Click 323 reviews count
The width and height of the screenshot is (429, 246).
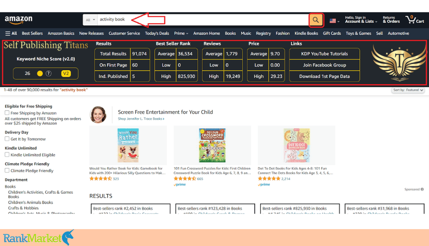[116, 179]
